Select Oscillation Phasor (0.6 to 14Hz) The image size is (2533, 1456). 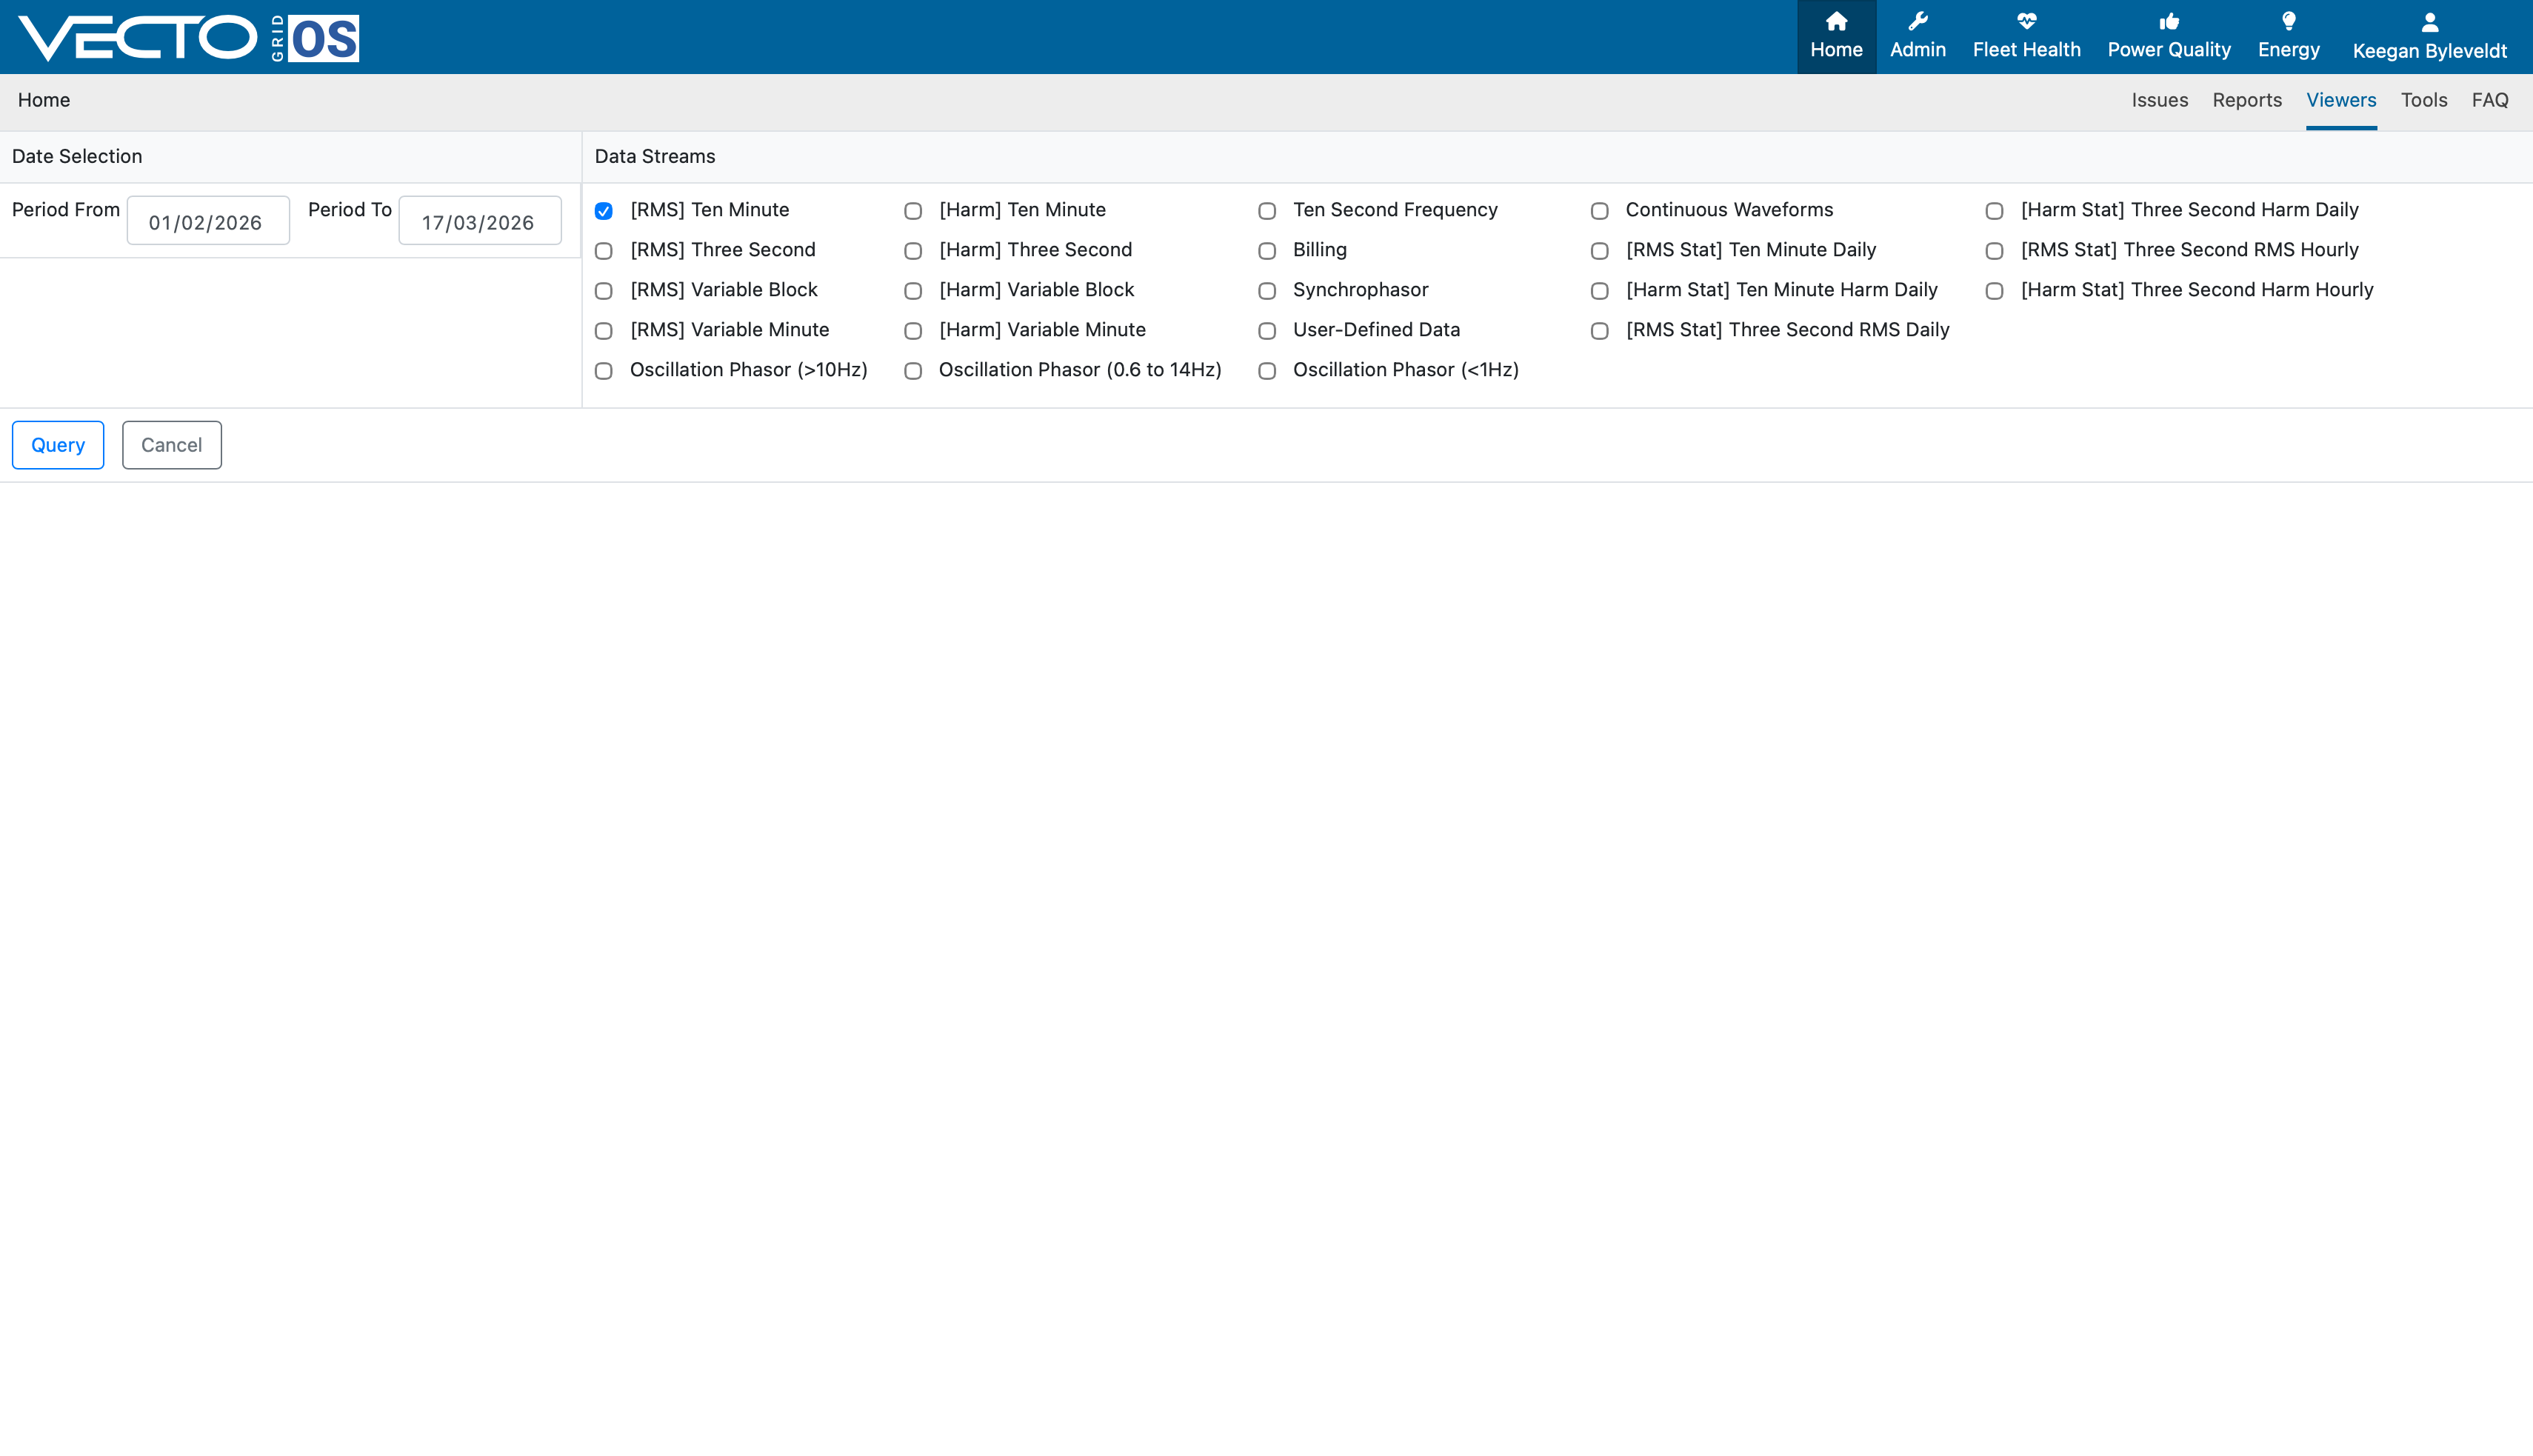pyautogui.click(x=912, y=371)
